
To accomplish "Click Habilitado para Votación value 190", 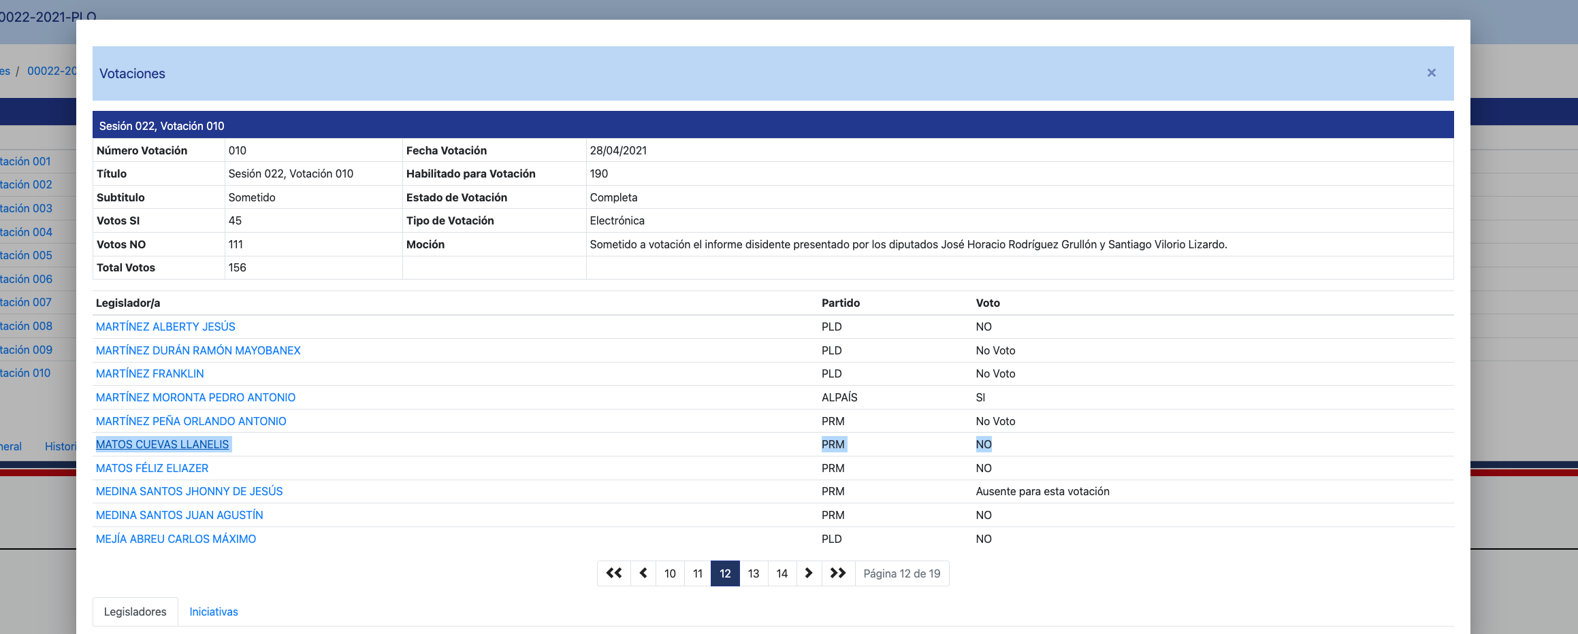I will point(599,173).
